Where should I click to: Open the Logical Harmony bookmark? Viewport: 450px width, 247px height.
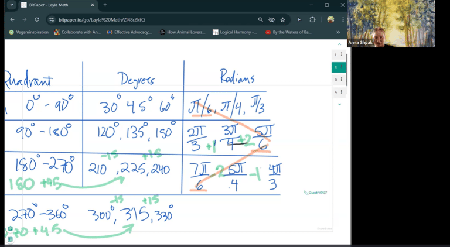pyautogui.click(x=235, y=32)
